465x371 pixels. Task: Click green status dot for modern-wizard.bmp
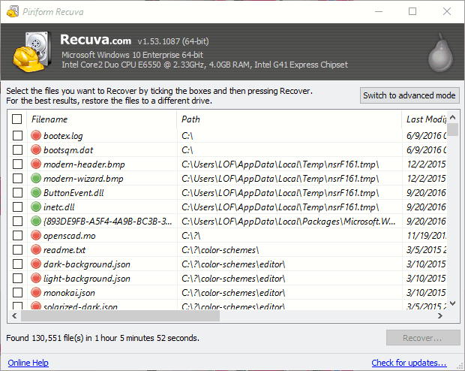(x=36, y=178)
